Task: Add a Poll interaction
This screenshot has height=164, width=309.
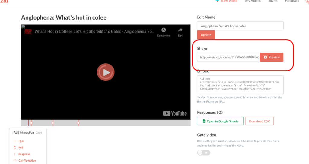Action: coord(21,147)
